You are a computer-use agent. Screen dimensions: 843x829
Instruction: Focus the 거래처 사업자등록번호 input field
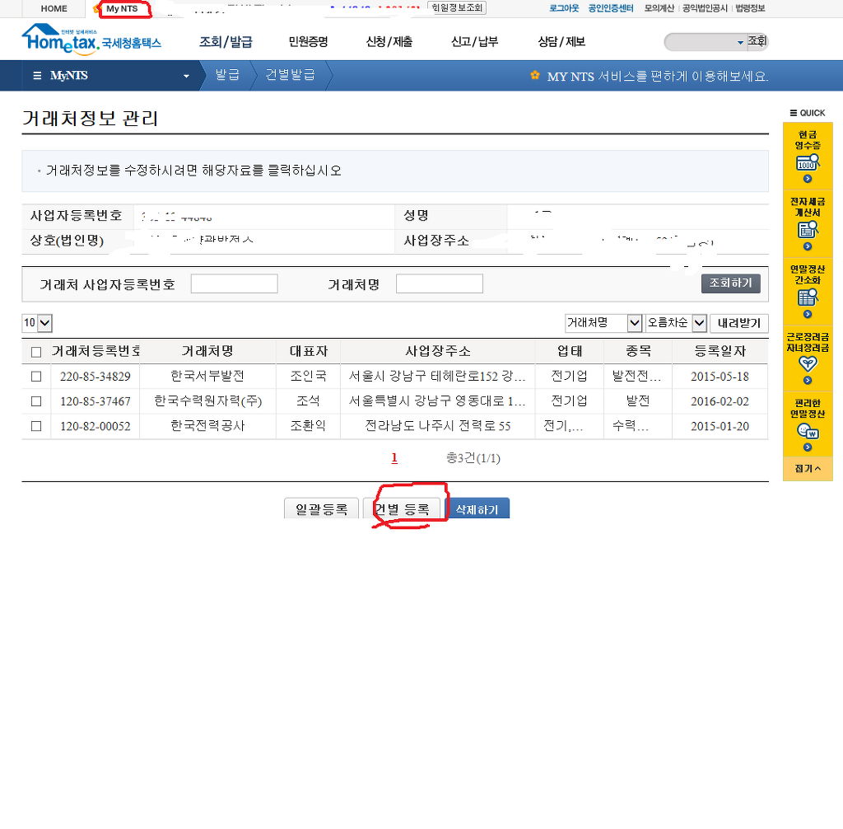(x=235, y=283)
